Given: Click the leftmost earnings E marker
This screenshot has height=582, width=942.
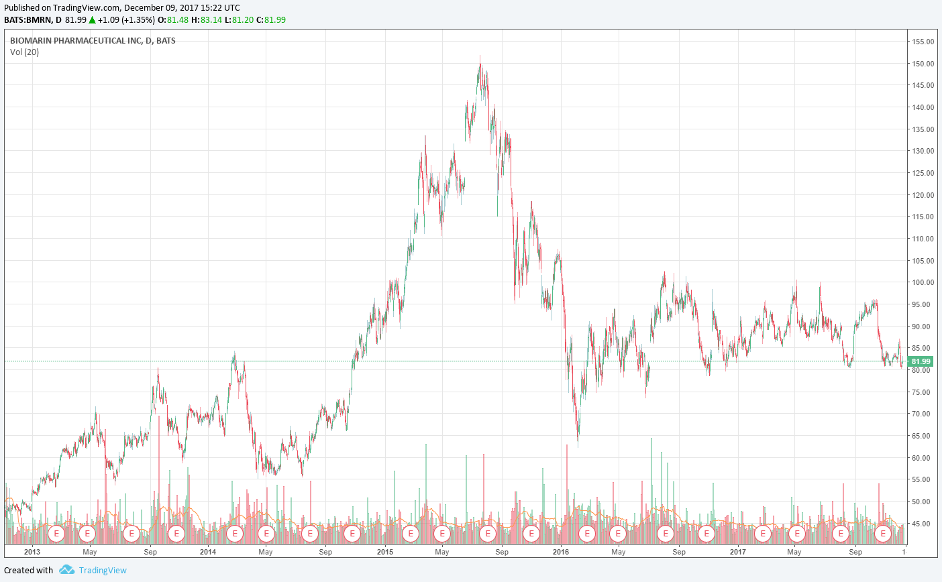Looking at the screenshot, I should [57, 534].
